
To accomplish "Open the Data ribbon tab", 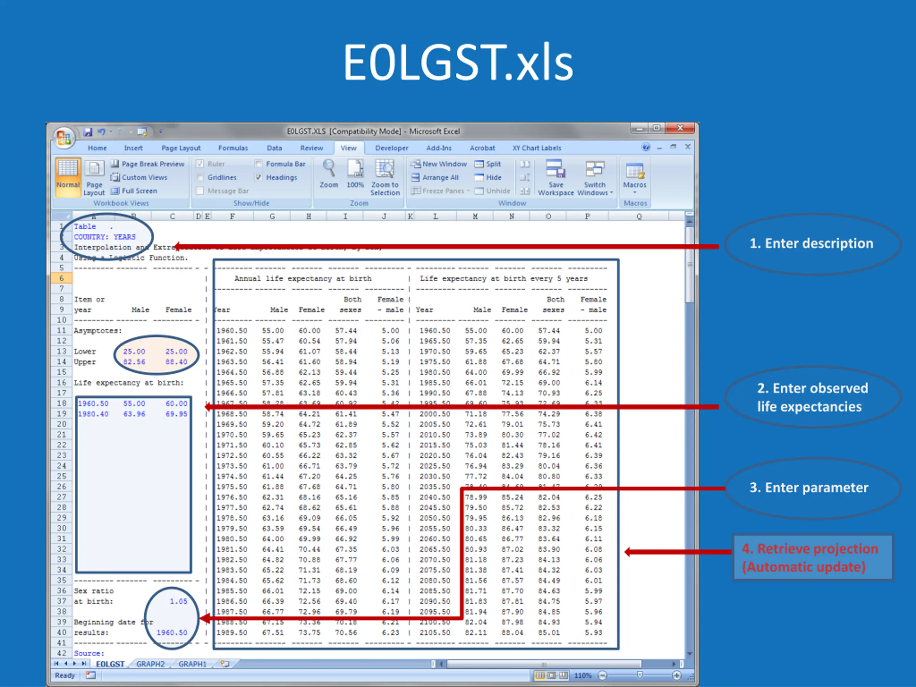I will point(274,148).
